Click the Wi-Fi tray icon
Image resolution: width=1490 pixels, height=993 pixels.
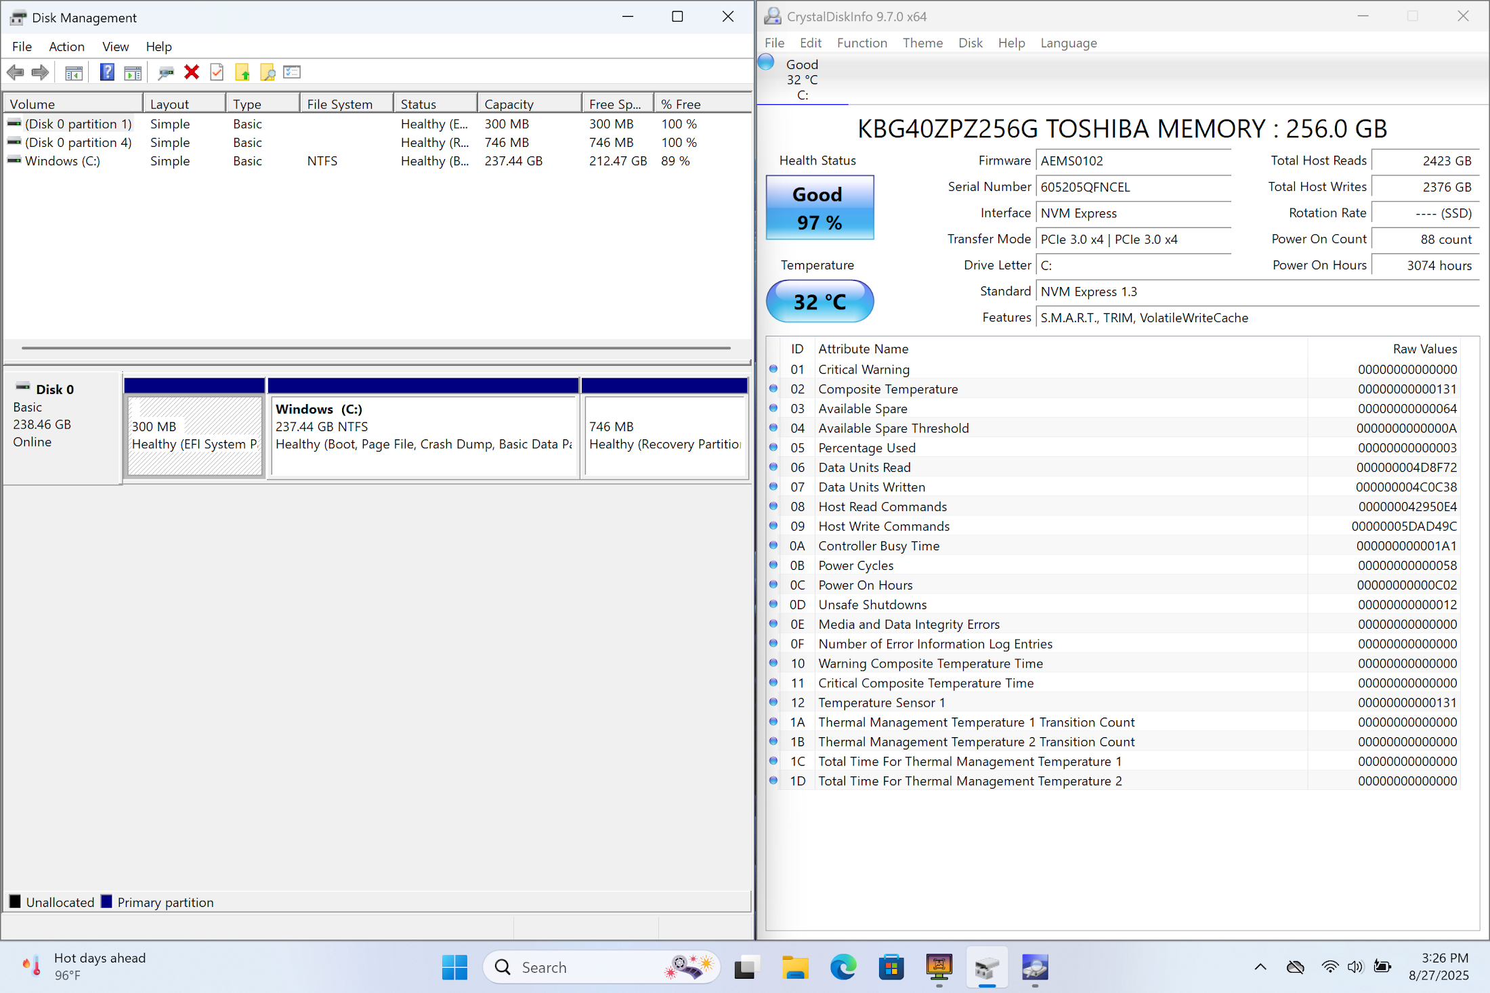1330,967
